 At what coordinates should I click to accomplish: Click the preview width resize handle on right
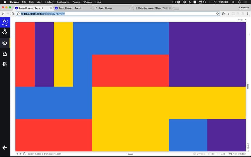tap(248, 87)
